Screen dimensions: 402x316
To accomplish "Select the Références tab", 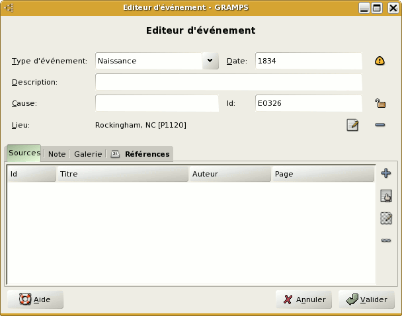I will [140, 154].
